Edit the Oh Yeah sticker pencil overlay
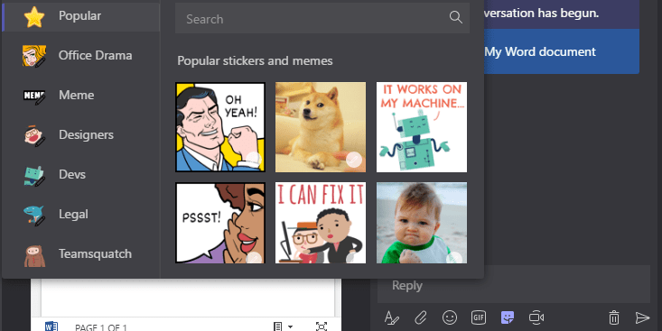This screenshot has height=331, width=662. click(254, 160)
